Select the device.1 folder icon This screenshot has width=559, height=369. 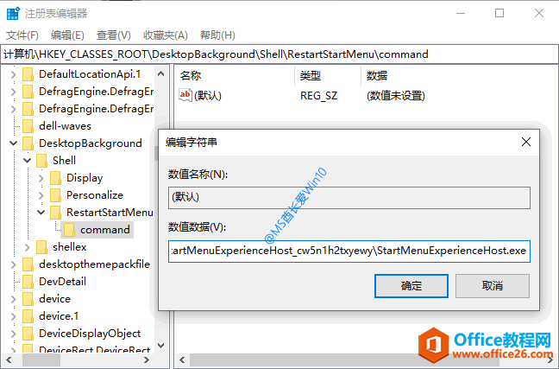click(28, 316)
